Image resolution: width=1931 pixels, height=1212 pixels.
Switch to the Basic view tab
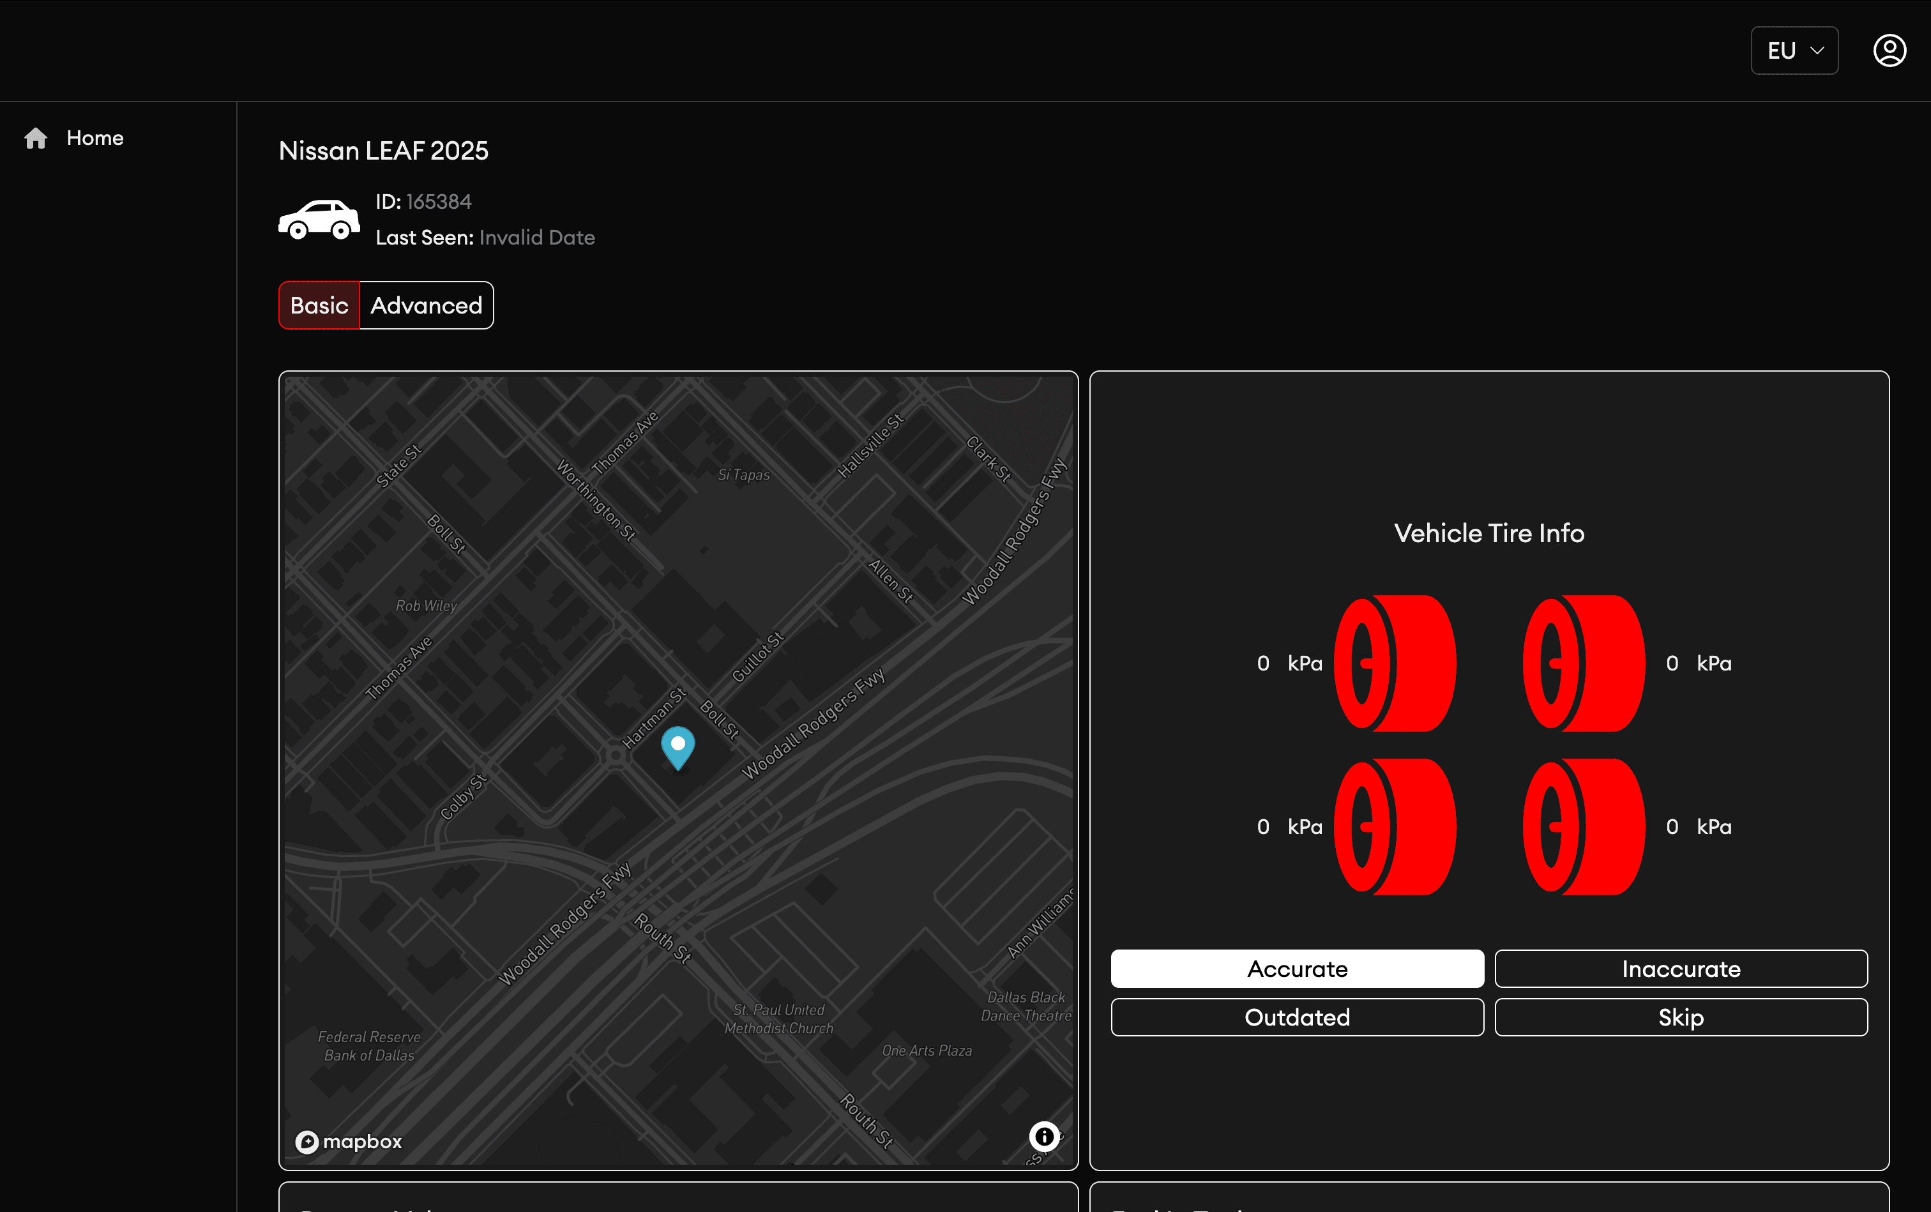tap(319, 305)
